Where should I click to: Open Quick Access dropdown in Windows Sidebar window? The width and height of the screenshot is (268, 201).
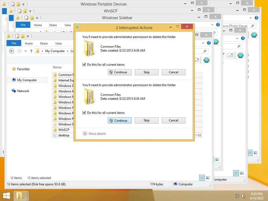coord(37,18)
